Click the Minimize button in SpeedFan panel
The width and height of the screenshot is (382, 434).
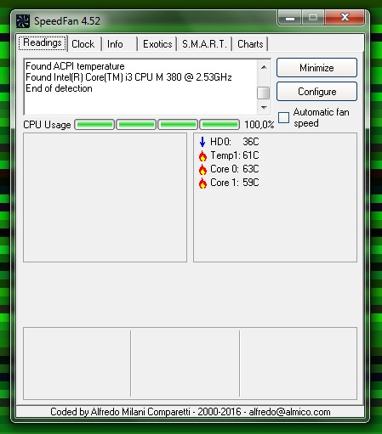316,68
